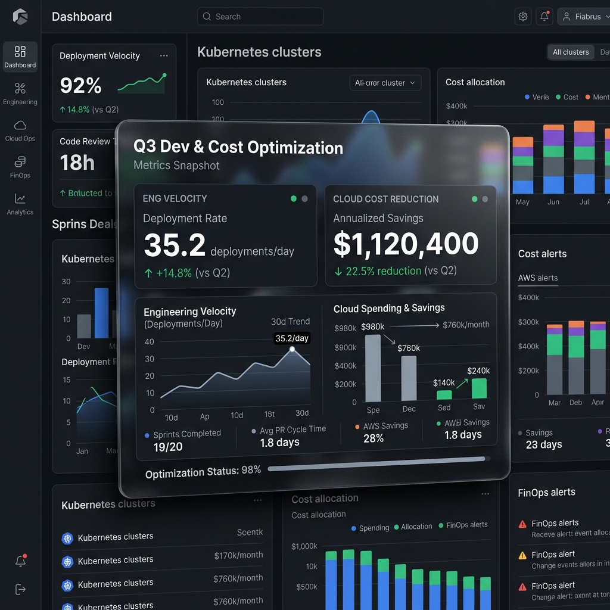Viewport: 610px width, 610px height.
Task: Click the sidebar notification bell icon
Action: [x=21, y=561]
